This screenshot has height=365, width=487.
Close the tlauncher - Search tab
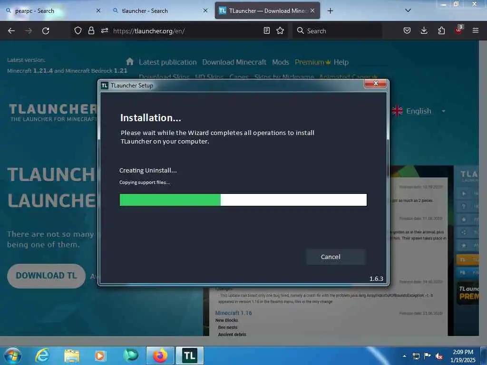coord(205,10)
